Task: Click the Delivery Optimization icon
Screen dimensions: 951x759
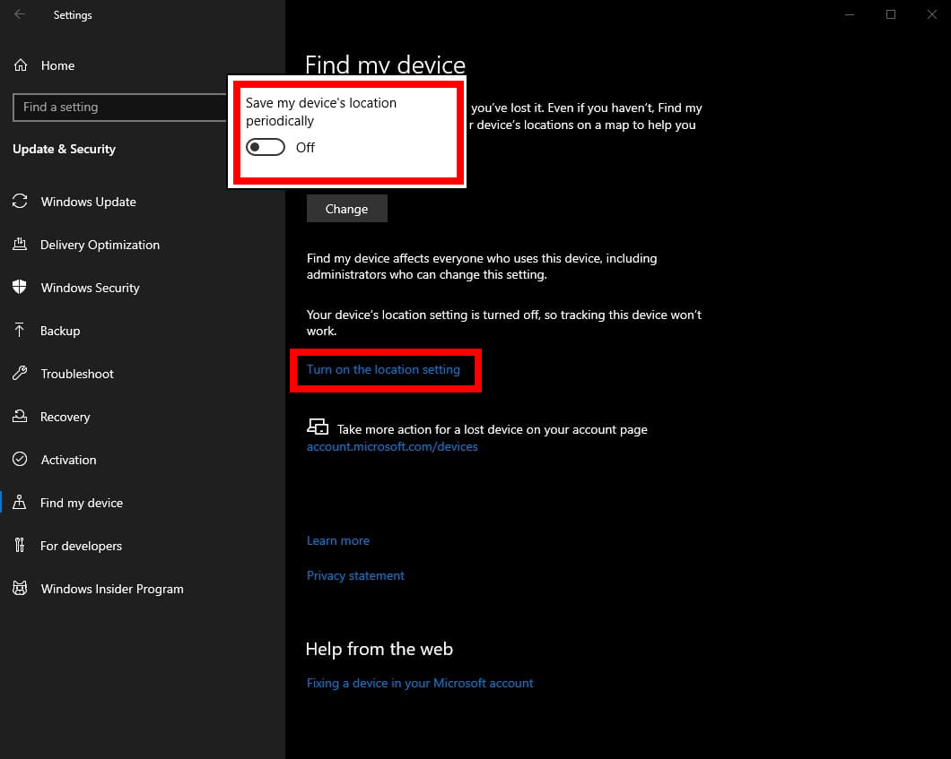Action: (x=20, y=245)
